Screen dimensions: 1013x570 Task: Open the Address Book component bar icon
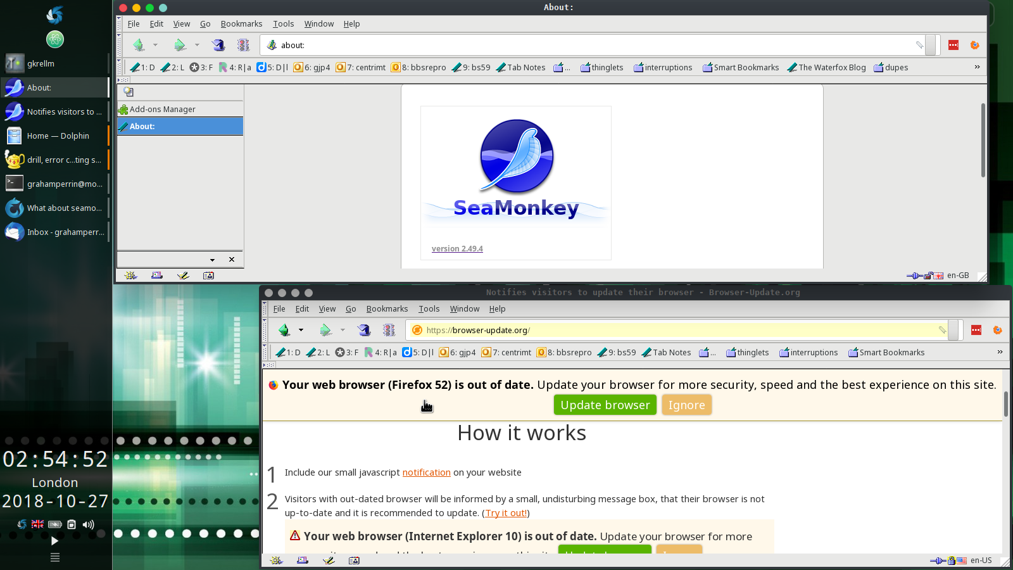coord(208,275)
